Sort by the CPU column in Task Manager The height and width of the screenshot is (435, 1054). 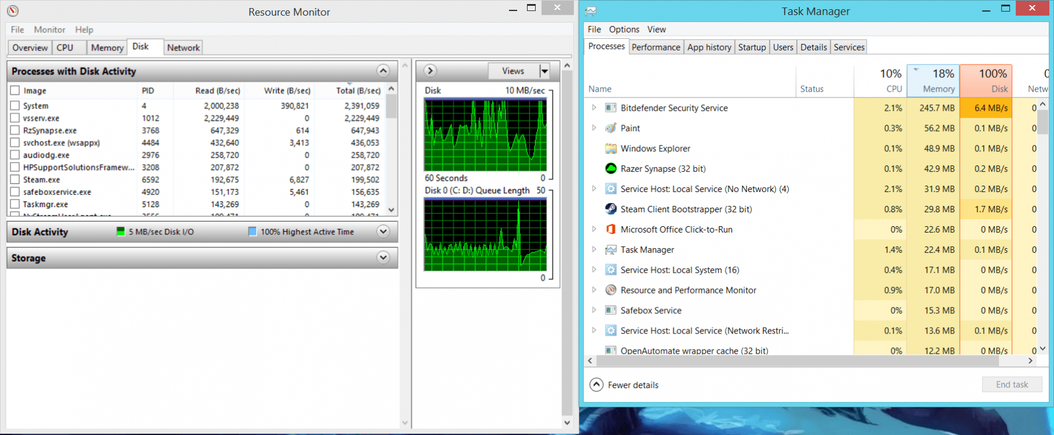[x=880, y=81]
